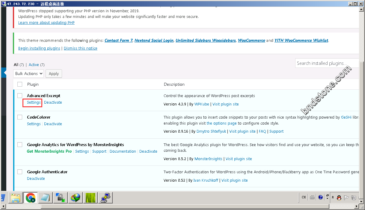Open File Explorer from the taskbar
Screen dimensions: 365x210
pyautogui.click(x=15, y=197)
